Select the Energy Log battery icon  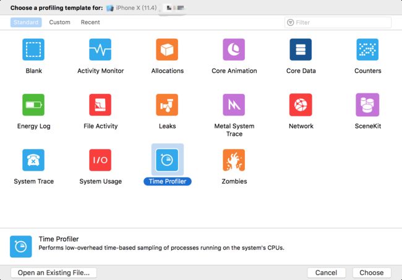(x=33, y=105)
